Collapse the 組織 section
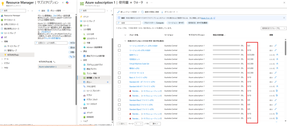Screen dimensions: 287x126 pyautogui.click(x=2, y=42)
